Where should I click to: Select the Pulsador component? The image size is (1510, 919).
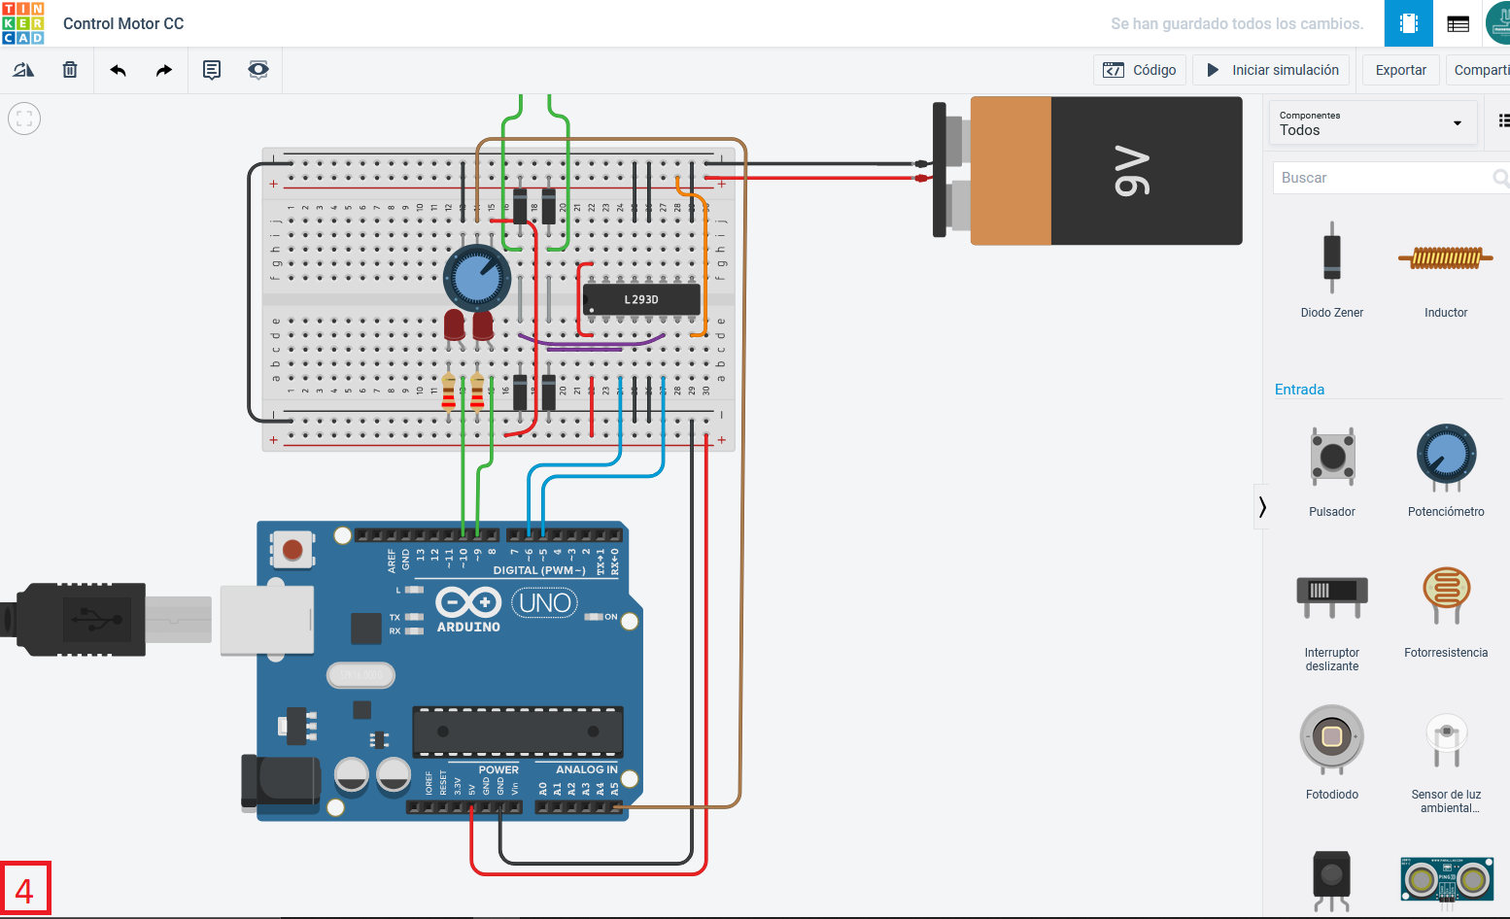click(1332, 471)
